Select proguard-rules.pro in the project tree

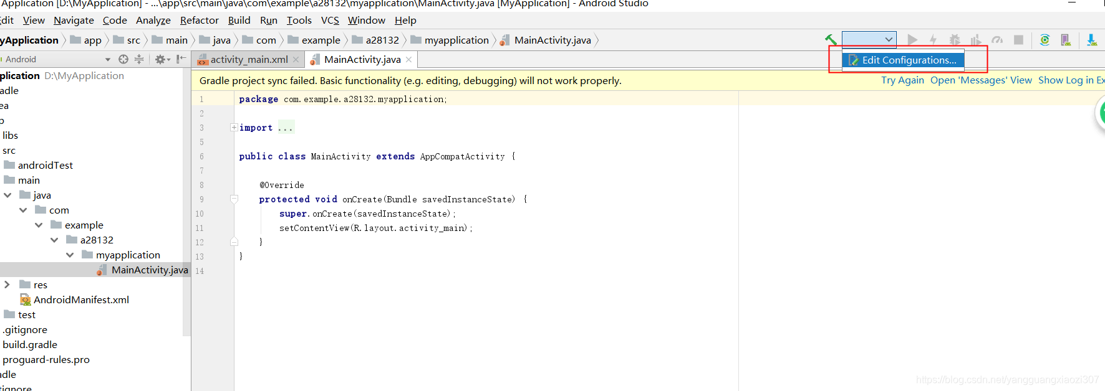[46, 360]
